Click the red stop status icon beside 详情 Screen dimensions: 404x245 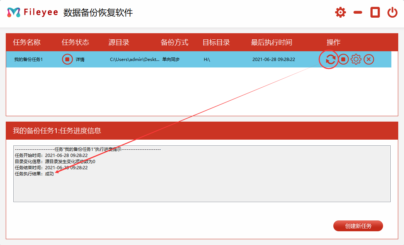tap(67, 59)
